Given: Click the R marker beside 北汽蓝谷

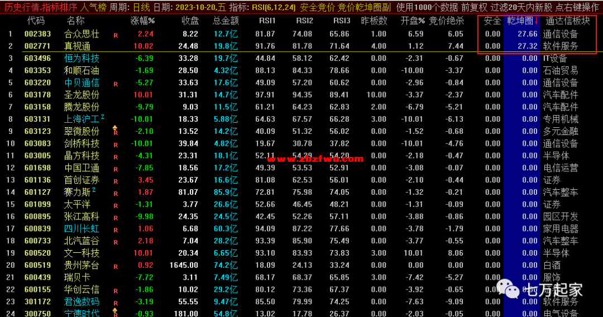Looking at the screenshot, I should [116, 242].
